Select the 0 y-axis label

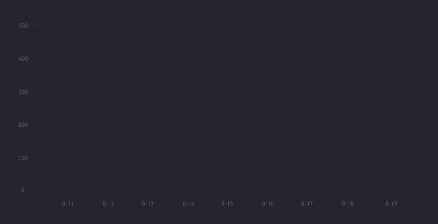click(x=23, y=190)
